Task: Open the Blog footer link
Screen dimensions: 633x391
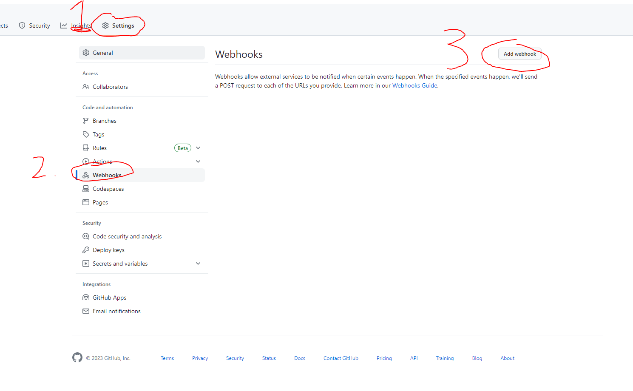Action: pos(477,358)
